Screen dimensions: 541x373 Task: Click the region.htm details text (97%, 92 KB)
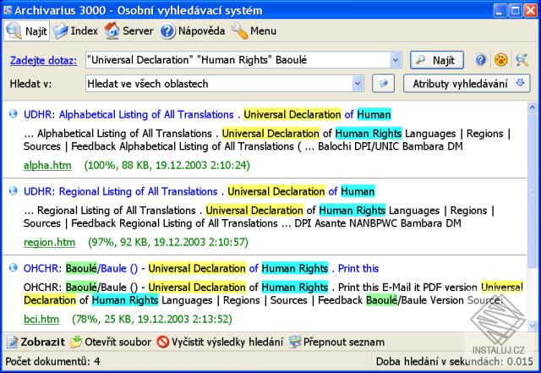click(x=168, y=243)
